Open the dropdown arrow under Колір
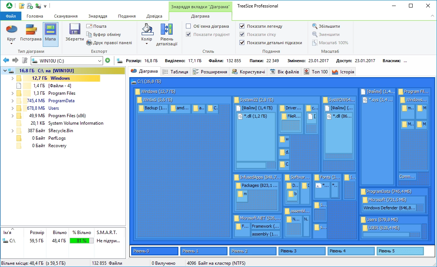 pyautogui.click(x=147, y=44)
